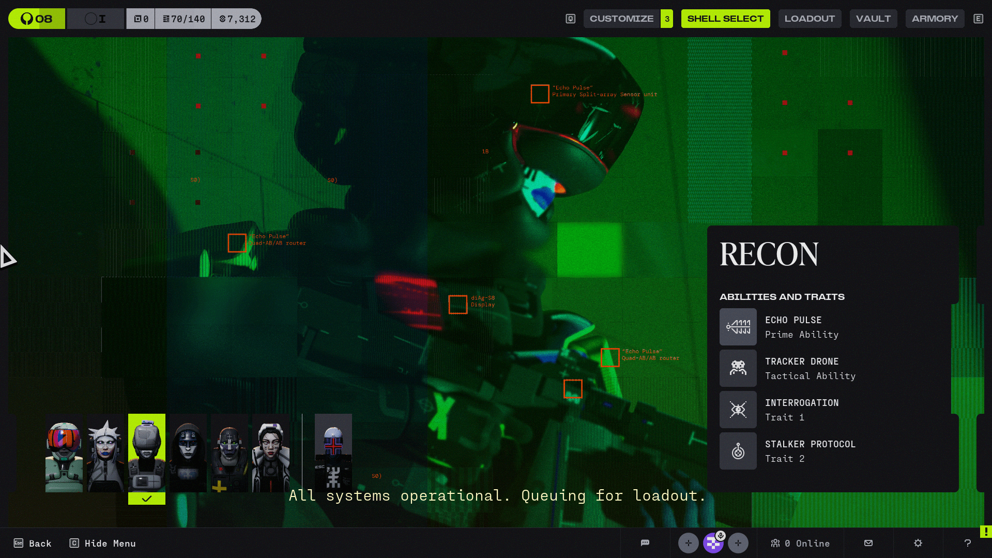Click the yellow exclamation notification badge
The image size is (992, 558).
986,532
